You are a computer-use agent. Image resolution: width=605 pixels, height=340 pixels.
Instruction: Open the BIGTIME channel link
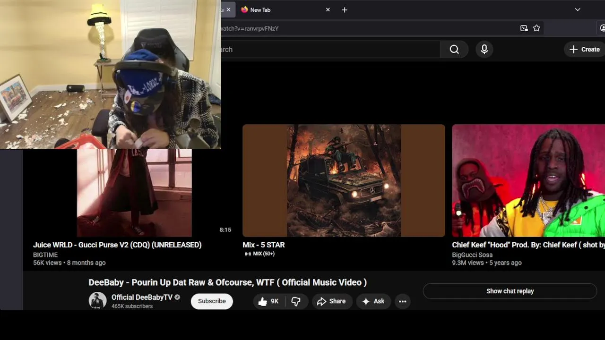pos(45,255)
